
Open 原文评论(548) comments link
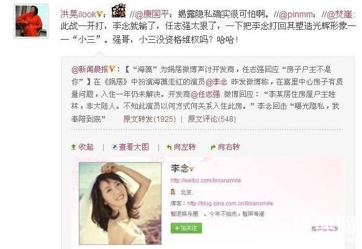pos(212,119)
